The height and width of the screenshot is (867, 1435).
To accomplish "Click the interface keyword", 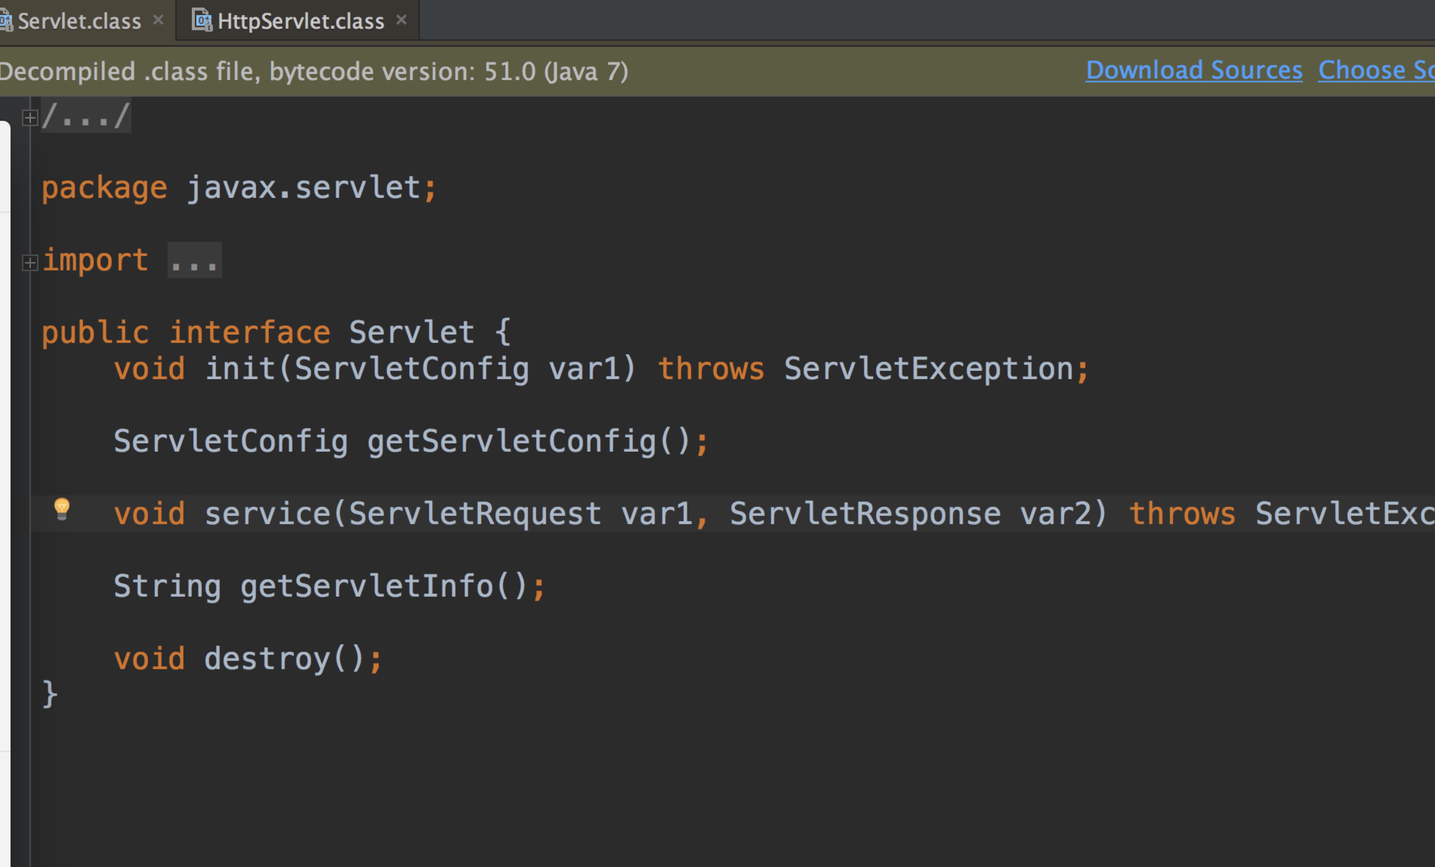I will [x=249, y=332].
